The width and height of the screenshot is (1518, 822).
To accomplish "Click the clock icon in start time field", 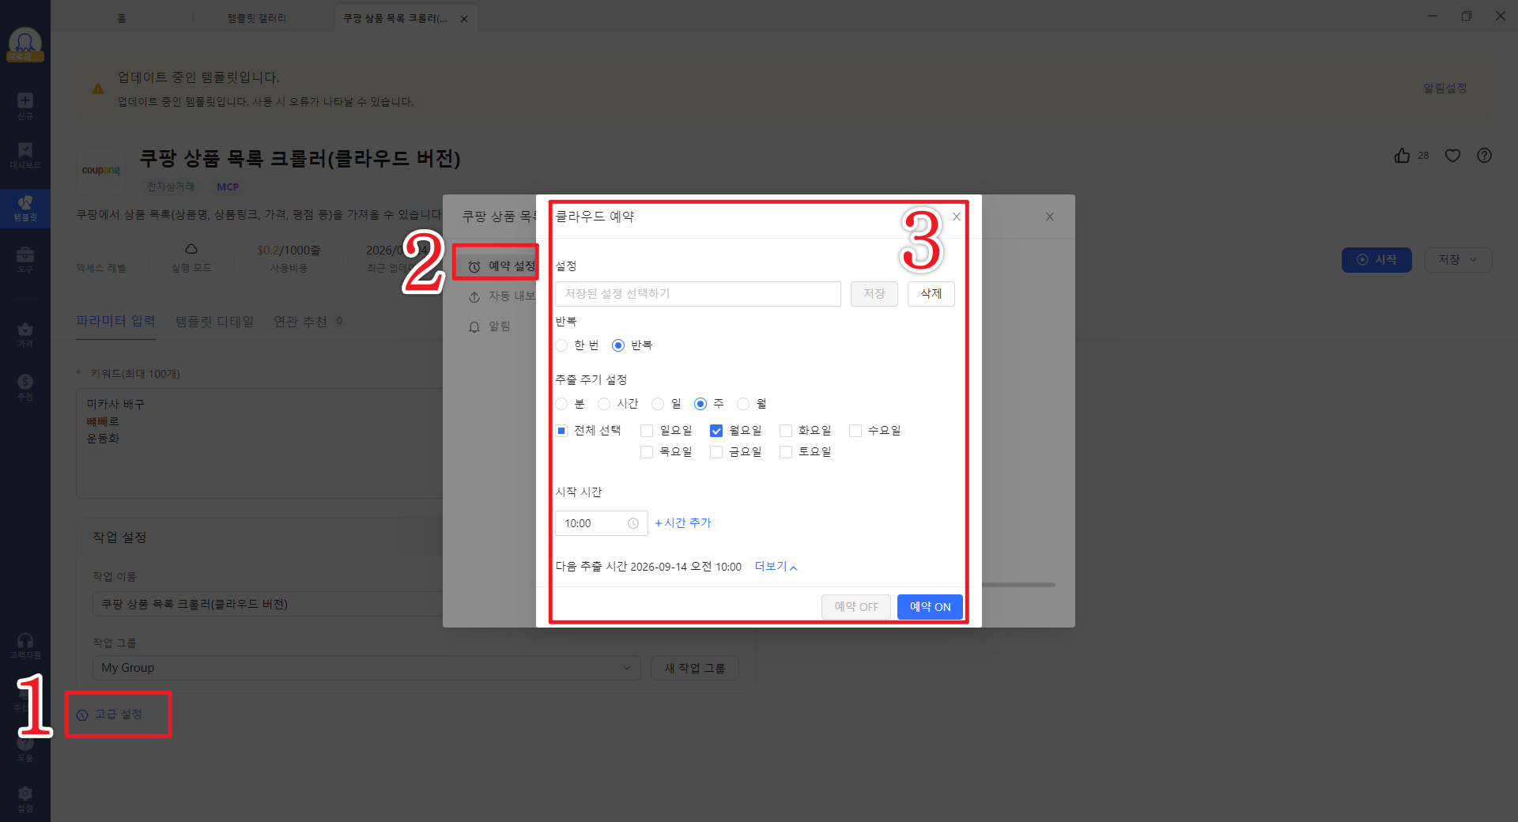I will 633,523.
